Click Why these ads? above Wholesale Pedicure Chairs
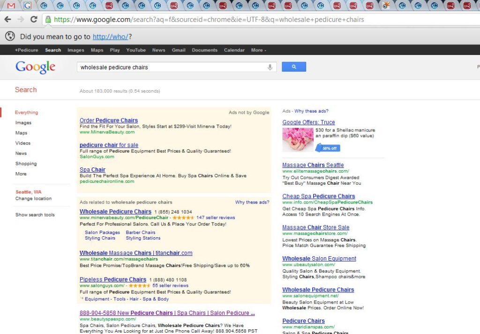The width and height of the screenshot is (480, 334). pyautogui.click(x=252, y=202)
